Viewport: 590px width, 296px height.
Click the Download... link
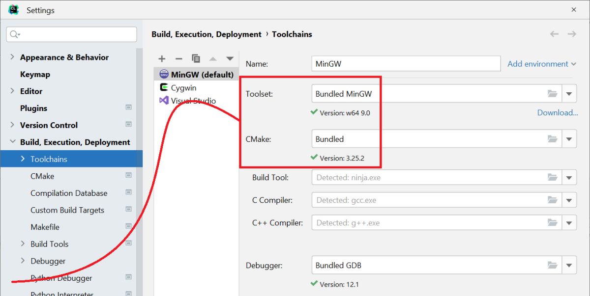click(558, 112)
